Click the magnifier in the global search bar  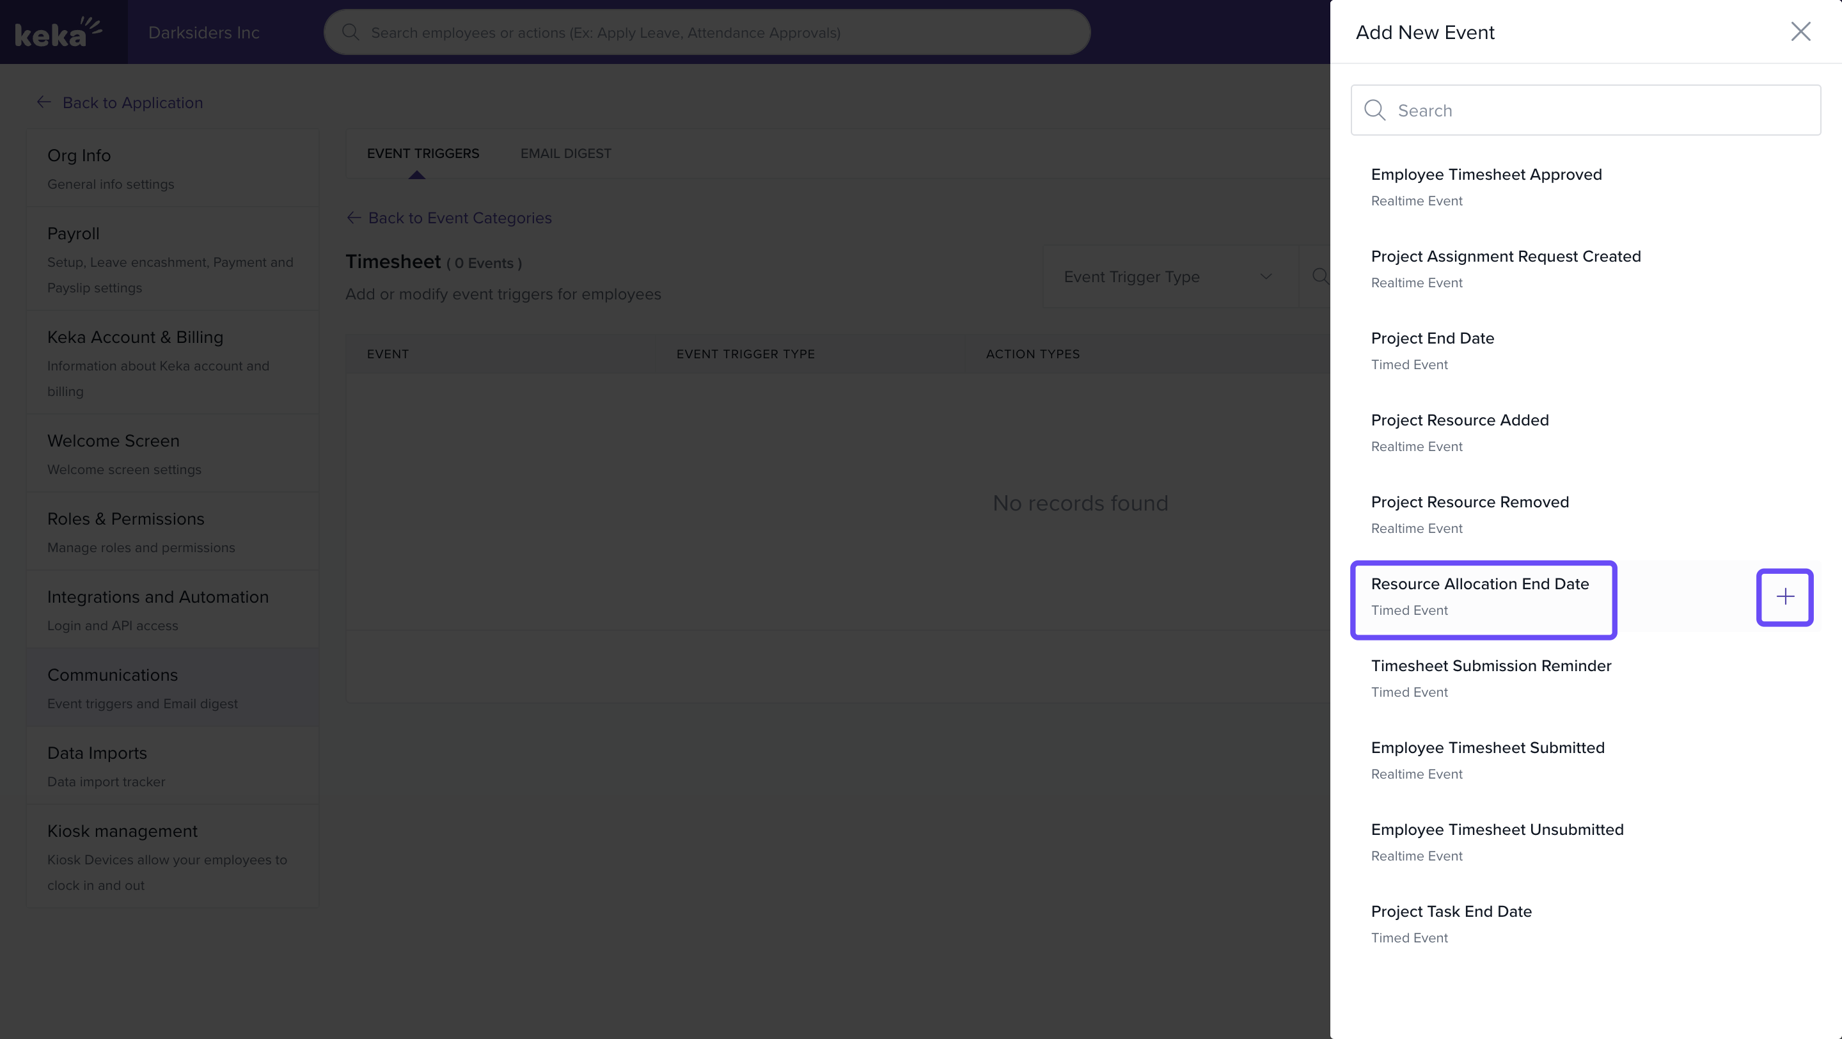click(x=350, y=32)
